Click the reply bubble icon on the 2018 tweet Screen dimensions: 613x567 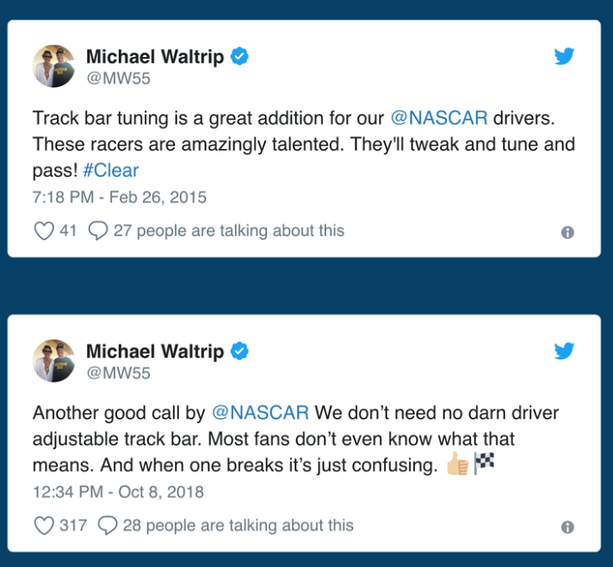[108, 526]
